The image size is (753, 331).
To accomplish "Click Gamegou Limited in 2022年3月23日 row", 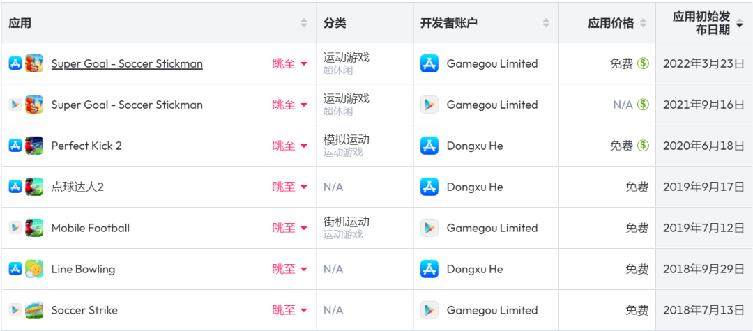I will pos(492,63).
